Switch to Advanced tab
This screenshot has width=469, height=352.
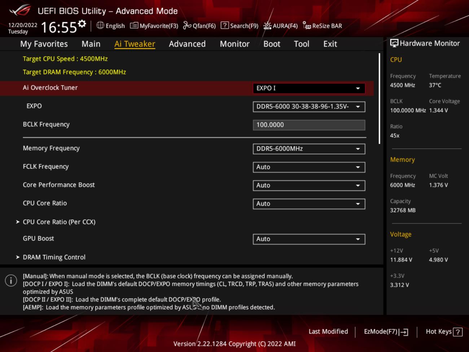(187, 44)
